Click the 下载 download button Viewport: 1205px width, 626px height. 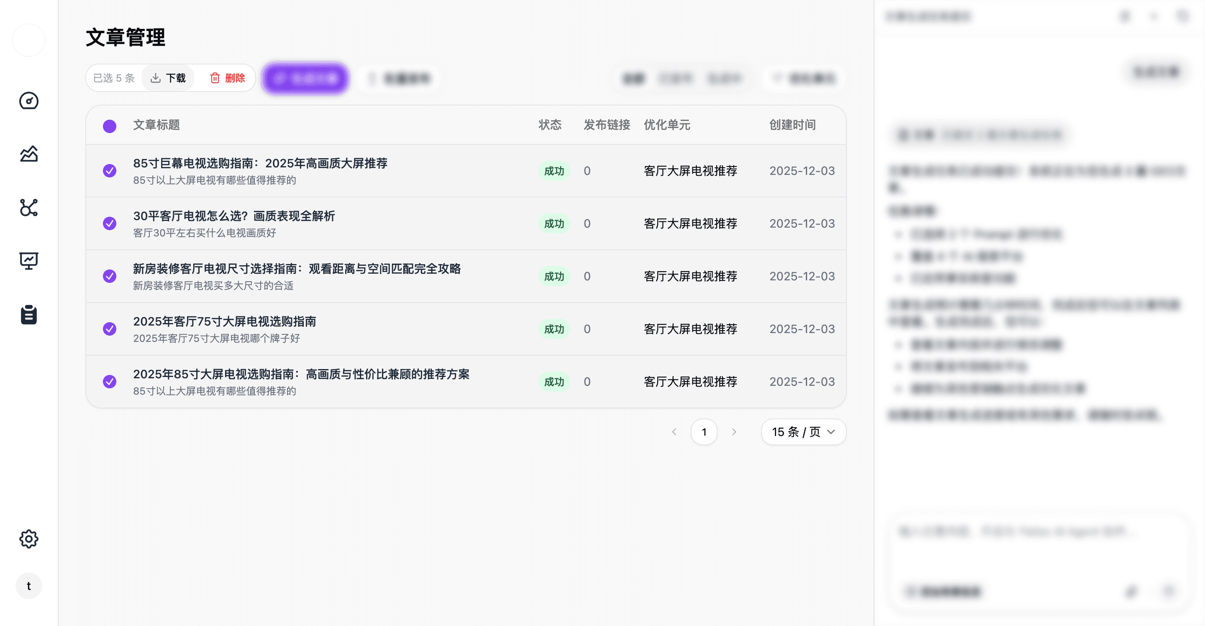[x=167, y=78]
